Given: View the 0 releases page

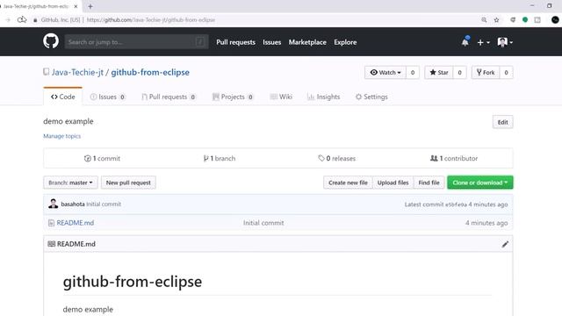Looking at the screenshot, I should point(337,158).
